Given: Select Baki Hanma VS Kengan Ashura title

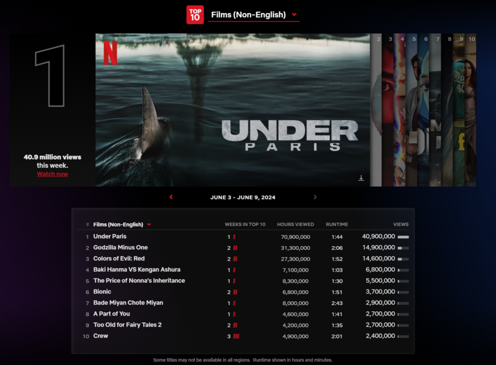Looking at the screenshot, I should tap(137, 270).
